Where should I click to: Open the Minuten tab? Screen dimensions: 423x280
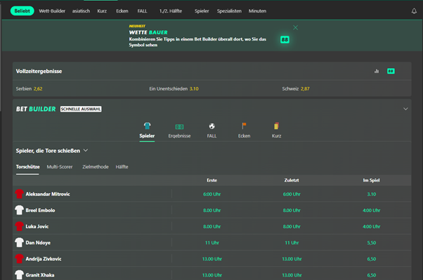click(257, 11)
